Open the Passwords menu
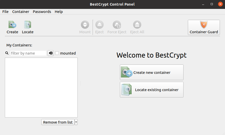Viewport: 225px width, 135px height. (42, 12)
